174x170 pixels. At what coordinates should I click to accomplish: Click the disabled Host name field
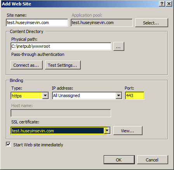pyautogui.click(x=61, y=113)
